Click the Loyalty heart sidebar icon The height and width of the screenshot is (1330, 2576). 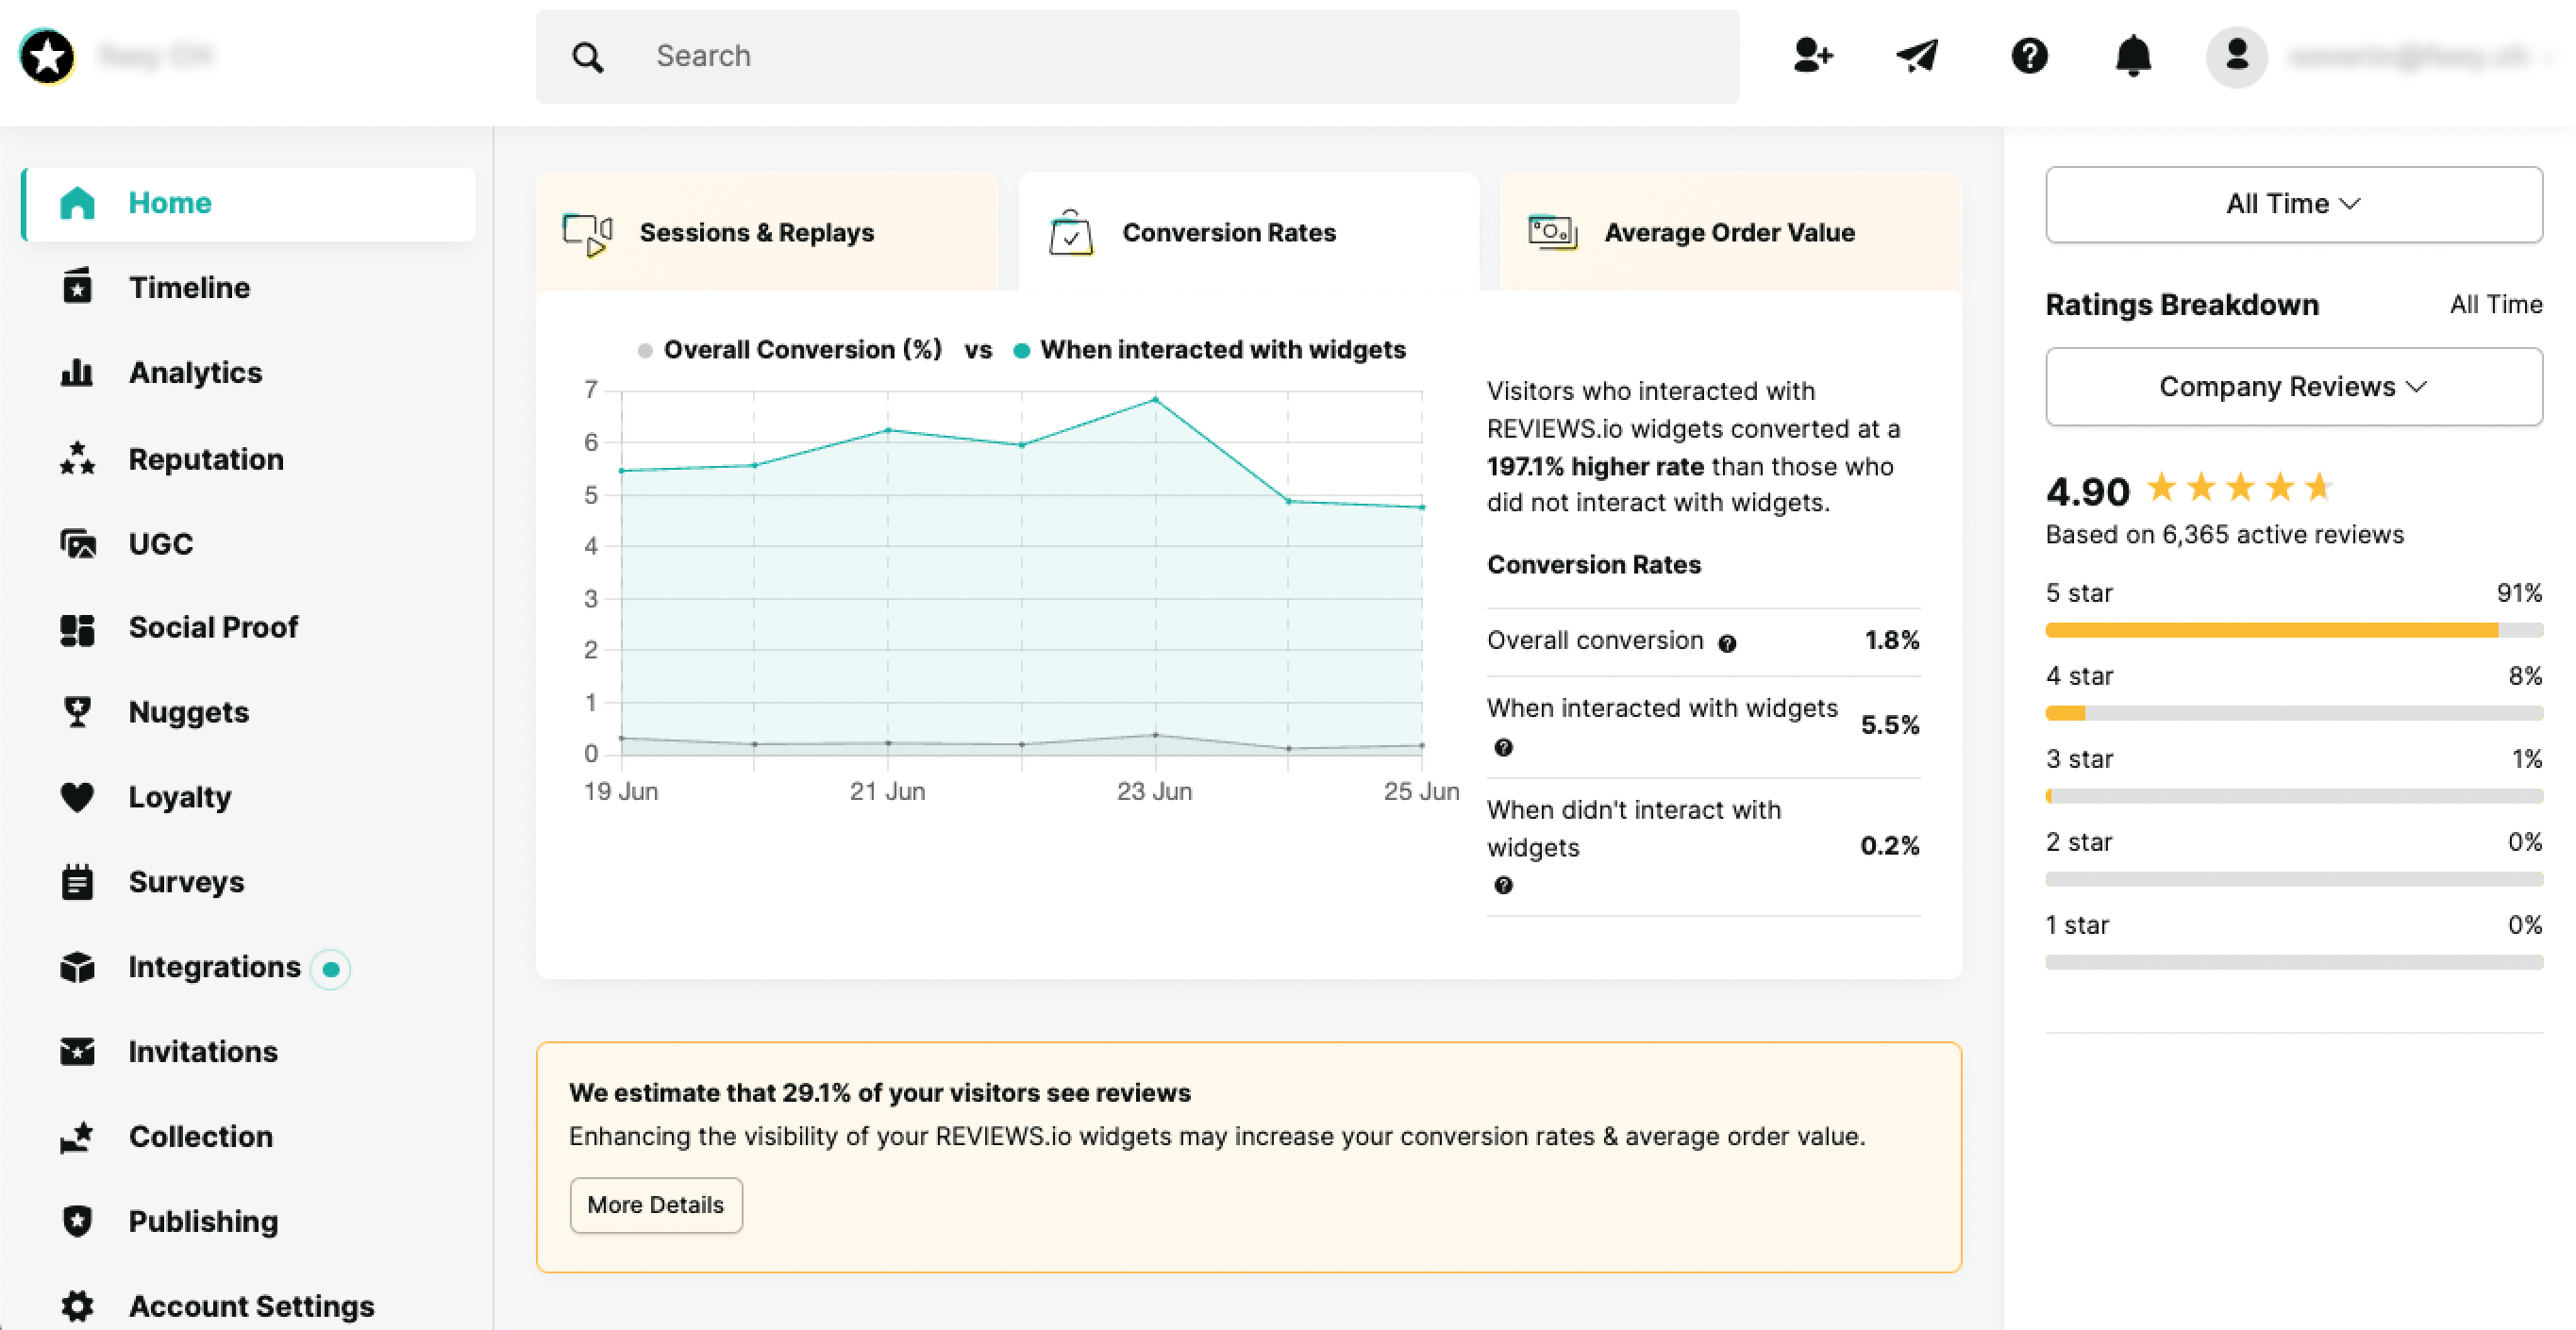pos(77,797)
